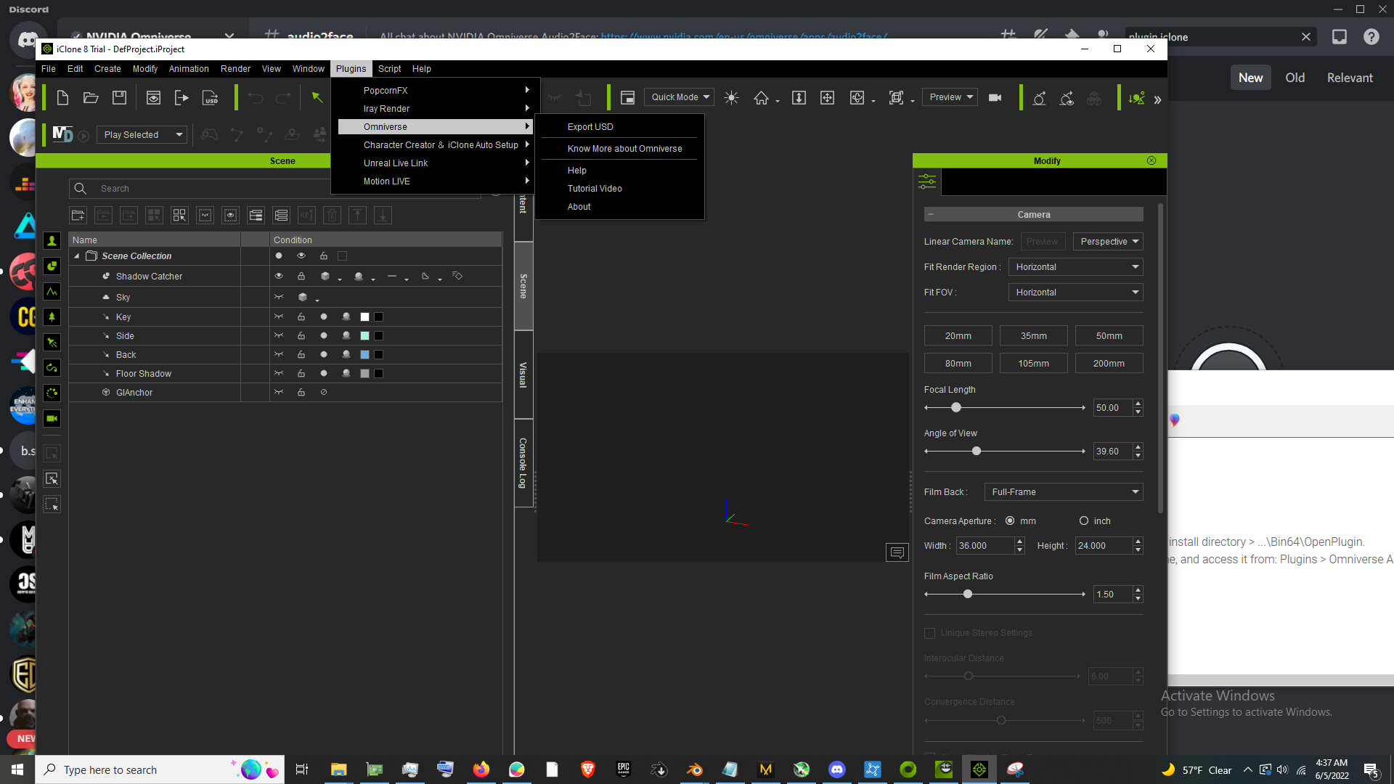Click the aperture Width value field

click(985, 545)
